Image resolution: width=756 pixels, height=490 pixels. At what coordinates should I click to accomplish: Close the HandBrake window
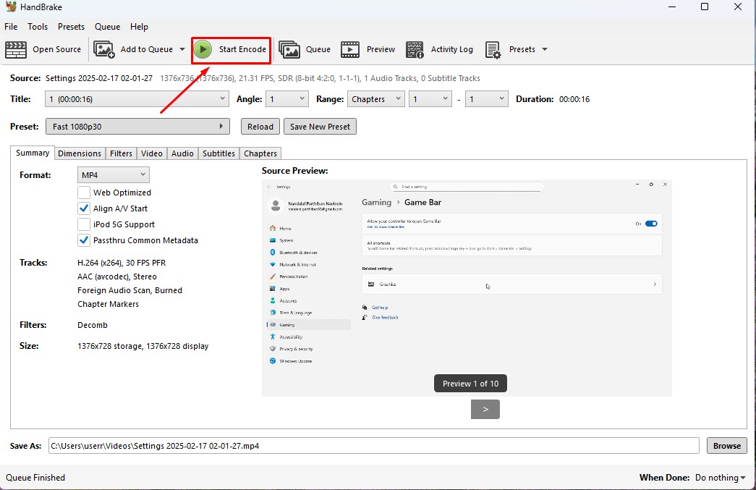(x=738, y=7)
